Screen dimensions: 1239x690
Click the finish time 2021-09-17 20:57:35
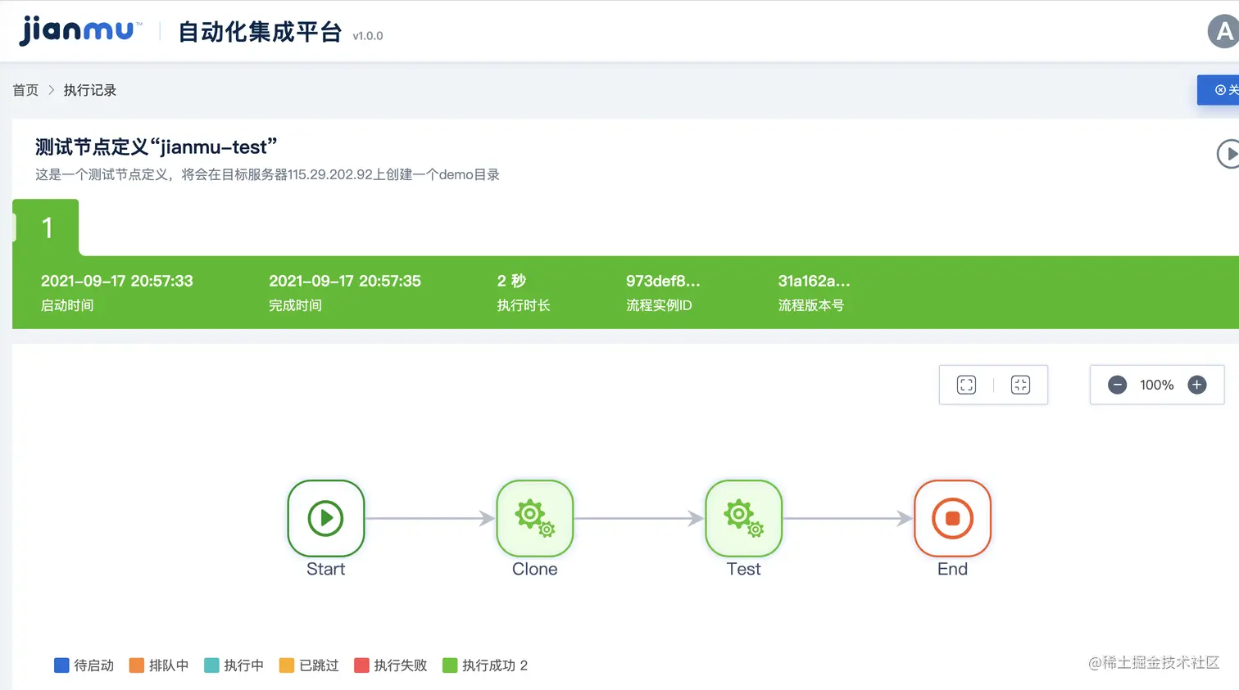point(345,281)
